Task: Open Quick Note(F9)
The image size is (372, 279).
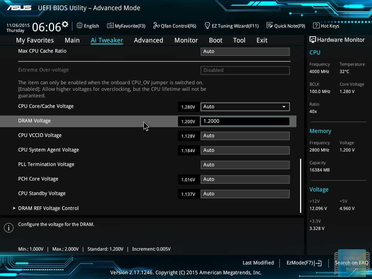Action: pos(286,26)
